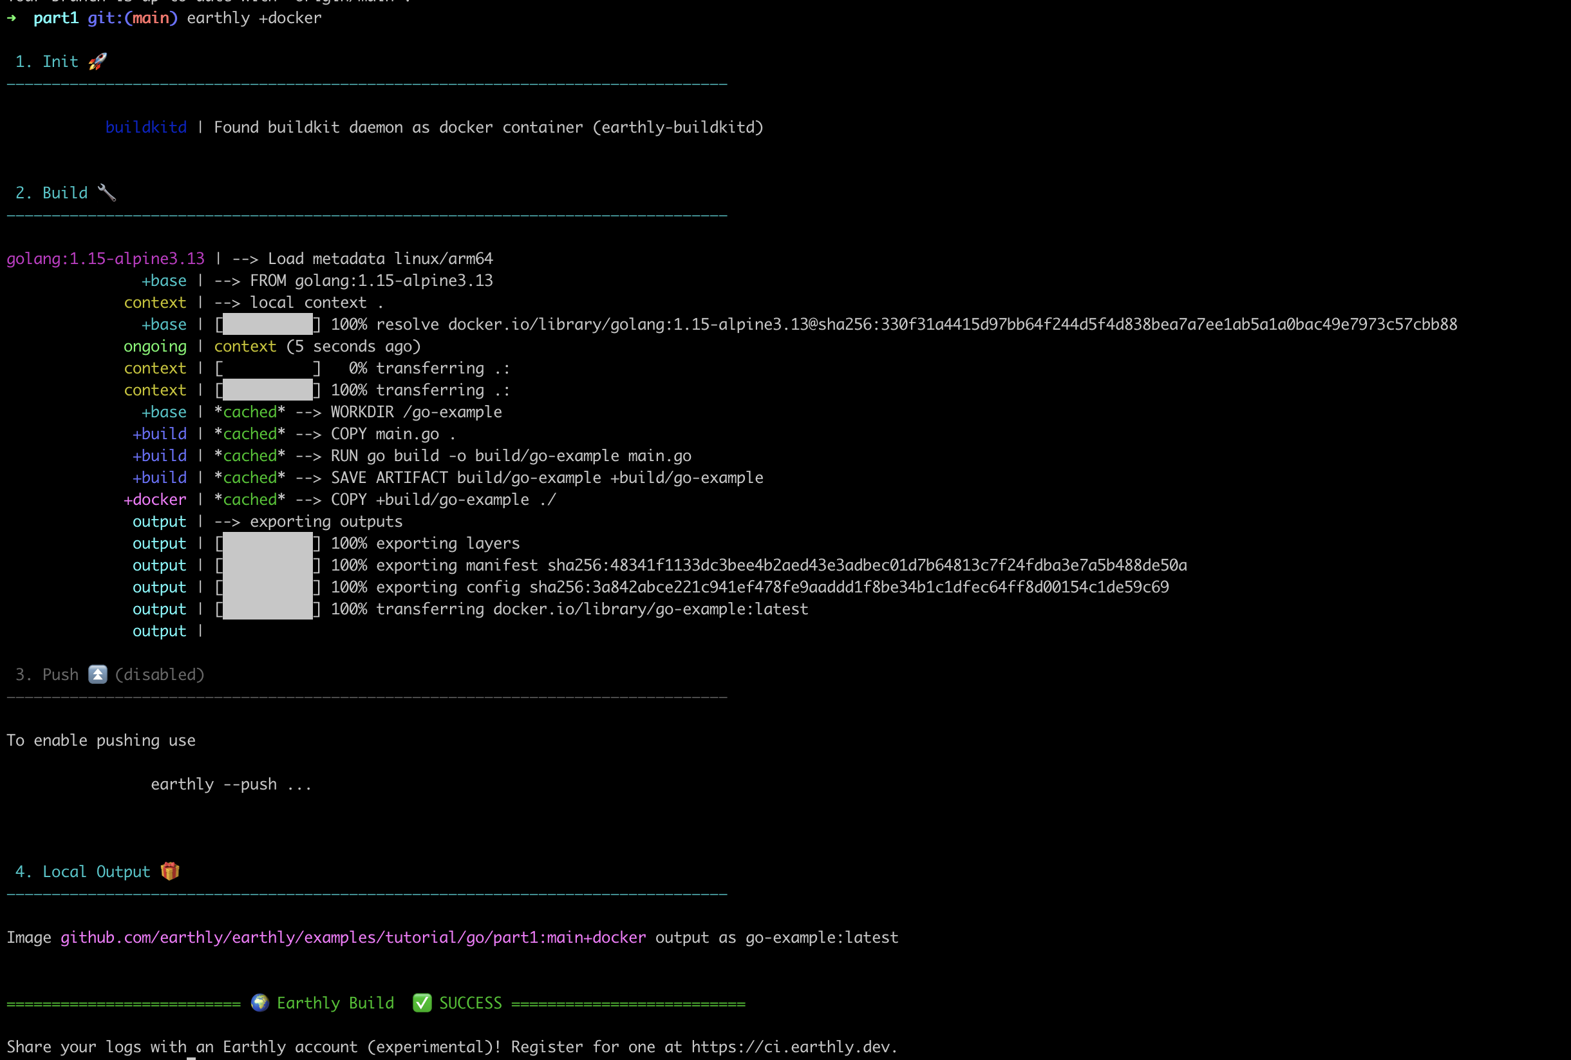
Task: Click the config sha256:3a842abc hash
Action: coord(849,587)
